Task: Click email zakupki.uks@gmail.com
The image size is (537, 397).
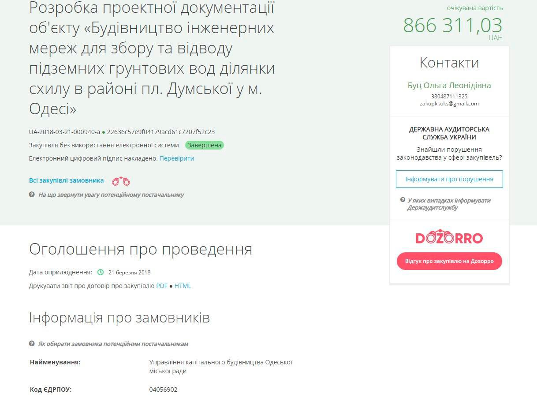Action: click(x=449, y=104)
